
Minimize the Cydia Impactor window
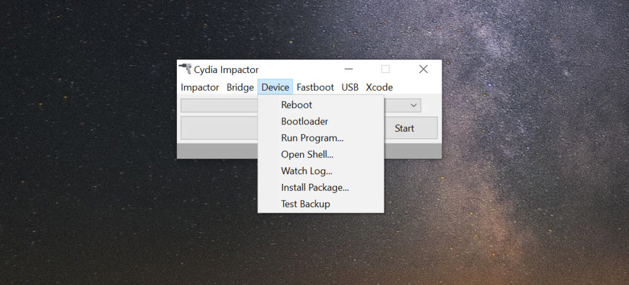coord(349,69)
